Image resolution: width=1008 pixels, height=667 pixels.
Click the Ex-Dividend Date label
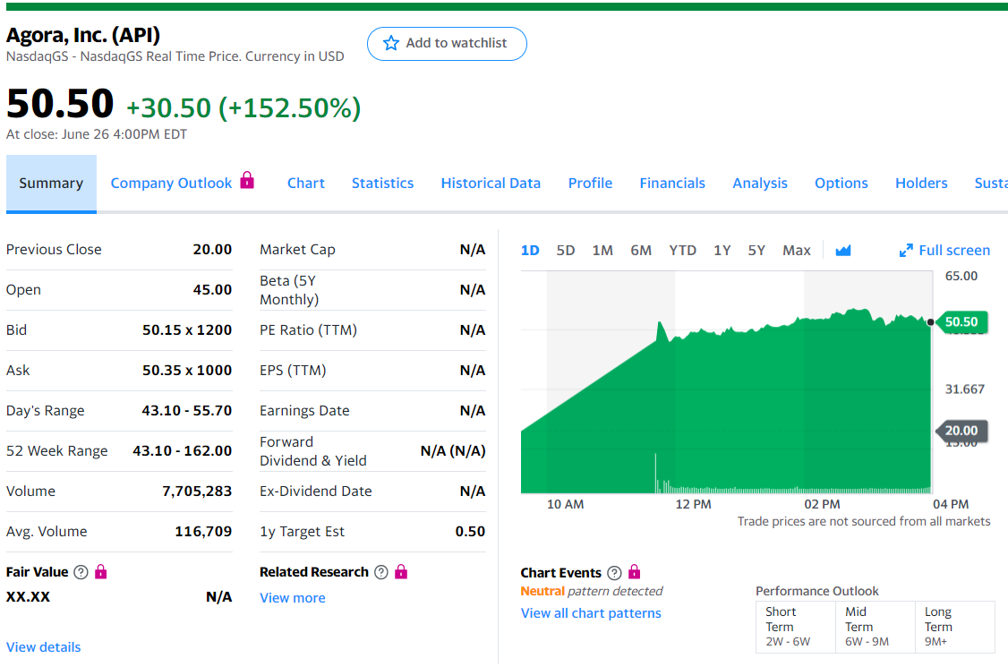[316, 492]
